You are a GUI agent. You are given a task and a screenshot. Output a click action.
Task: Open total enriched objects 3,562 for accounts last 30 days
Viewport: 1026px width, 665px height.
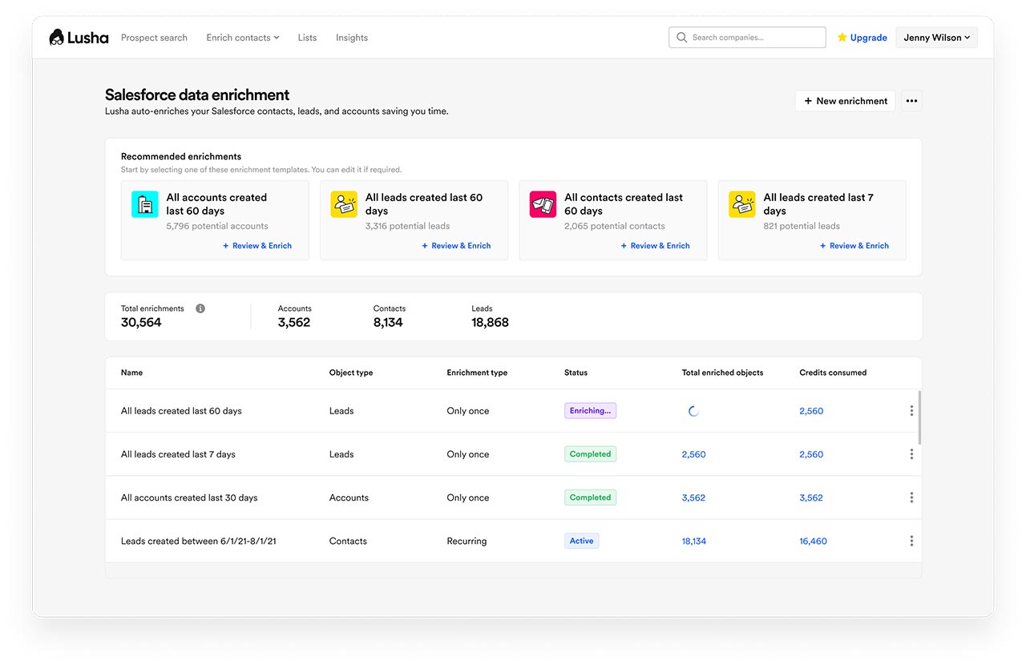[693, 498]
